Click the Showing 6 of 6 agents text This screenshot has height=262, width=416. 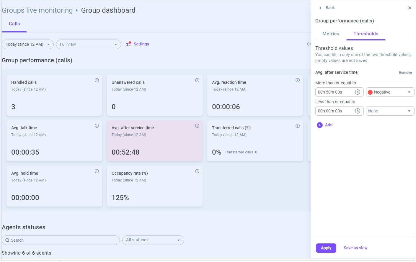pos(27,253)
